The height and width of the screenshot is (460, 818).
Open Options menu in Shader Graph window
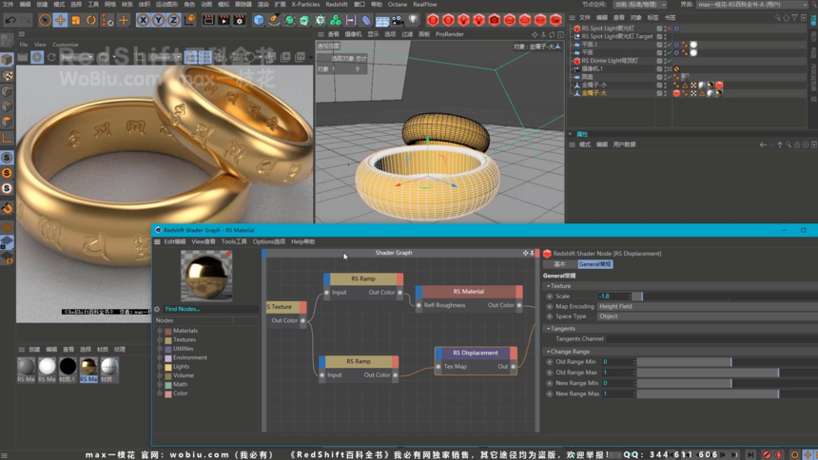point(268,241)
